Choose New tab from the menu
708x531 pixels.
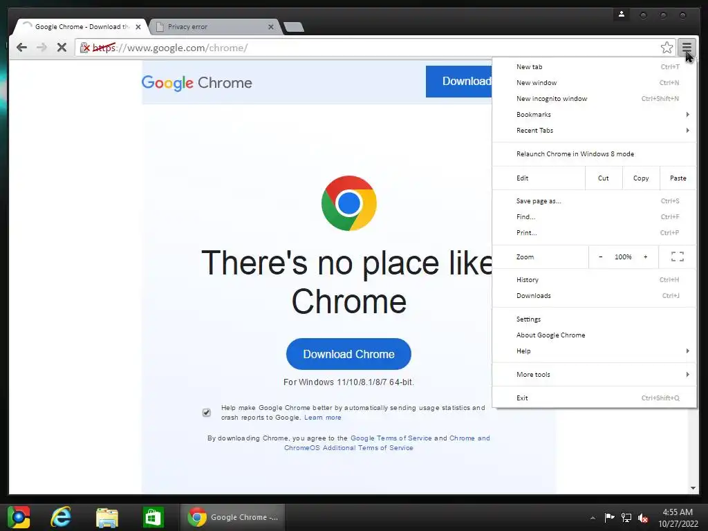point(594,67)
